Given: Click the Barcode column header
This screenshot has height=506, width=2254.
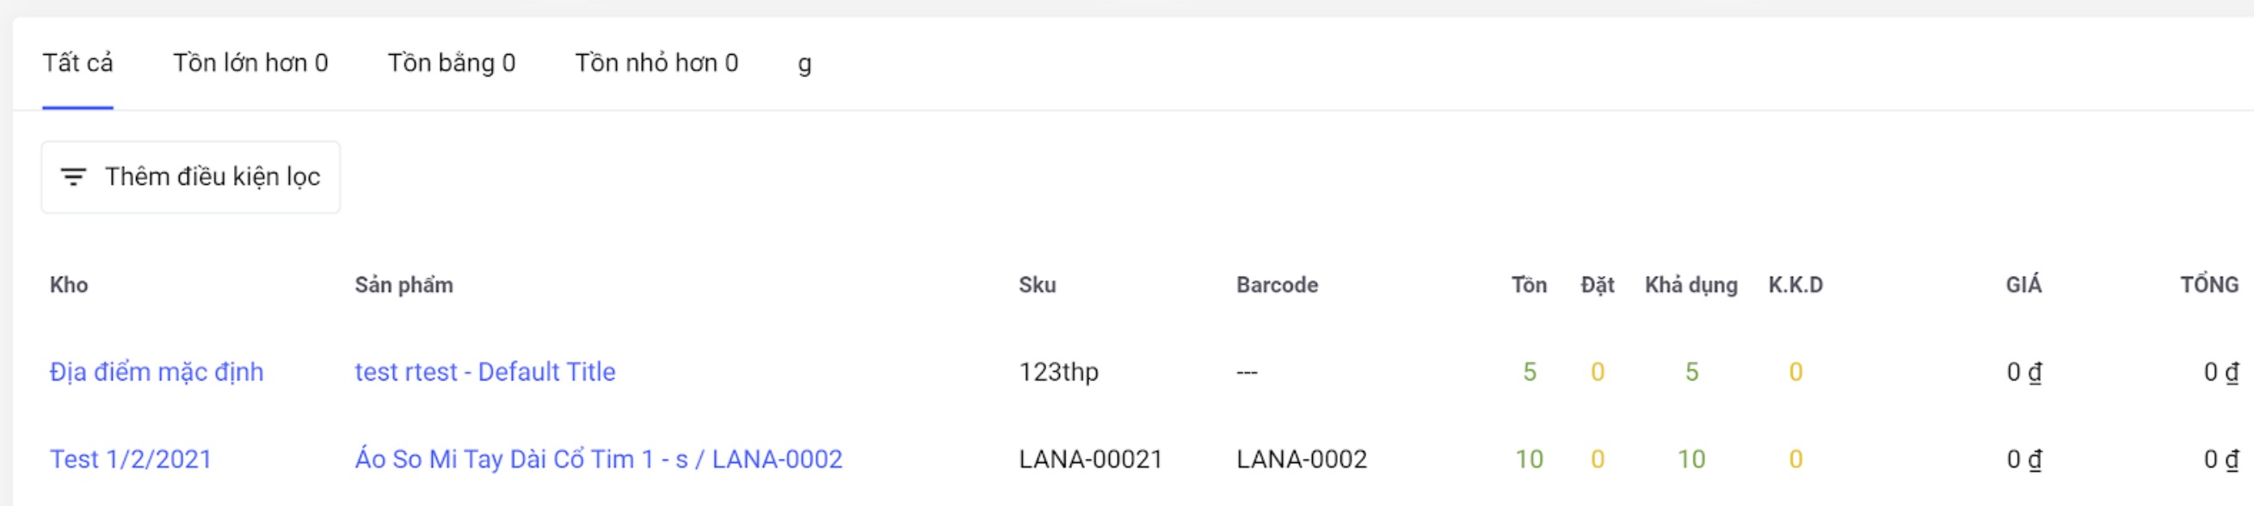Looking at the screenshot, I should [x=1277, y=285].
